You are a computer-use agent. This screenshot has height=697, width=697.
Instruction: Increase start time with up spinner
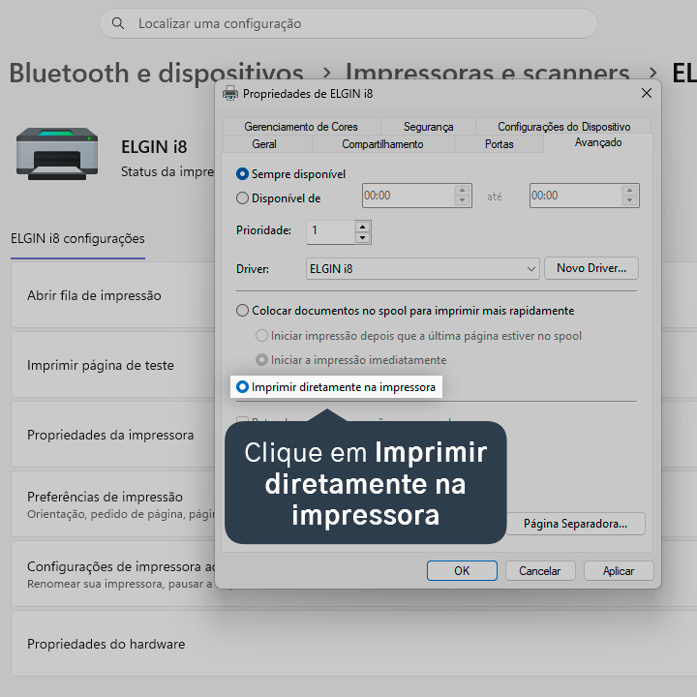pyautogui.click(x=463, y=191)
